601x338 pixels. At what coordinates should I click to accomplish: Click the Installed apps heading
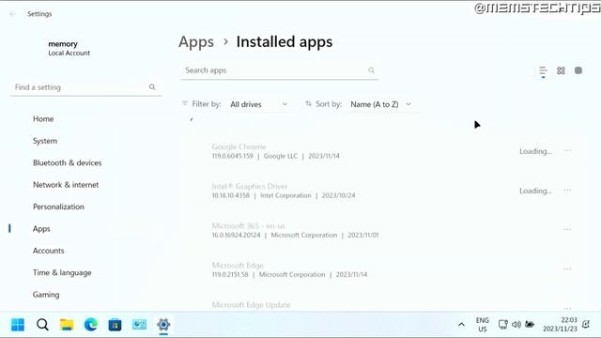[x=285, y=41]
